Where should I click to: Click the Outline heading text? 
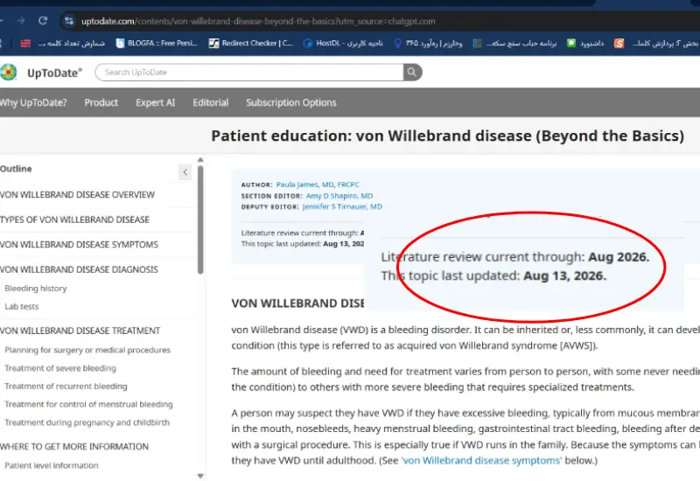tap(16, 169)
